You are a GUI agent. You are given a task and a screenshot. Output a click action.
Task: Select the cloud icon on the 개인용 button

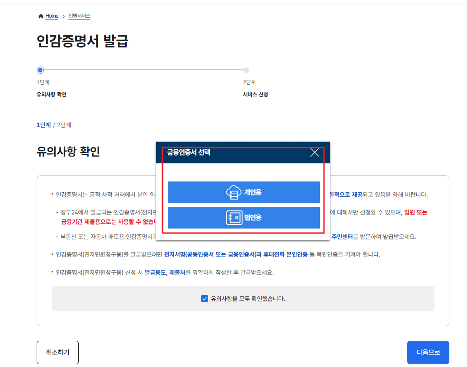[233, 192]
